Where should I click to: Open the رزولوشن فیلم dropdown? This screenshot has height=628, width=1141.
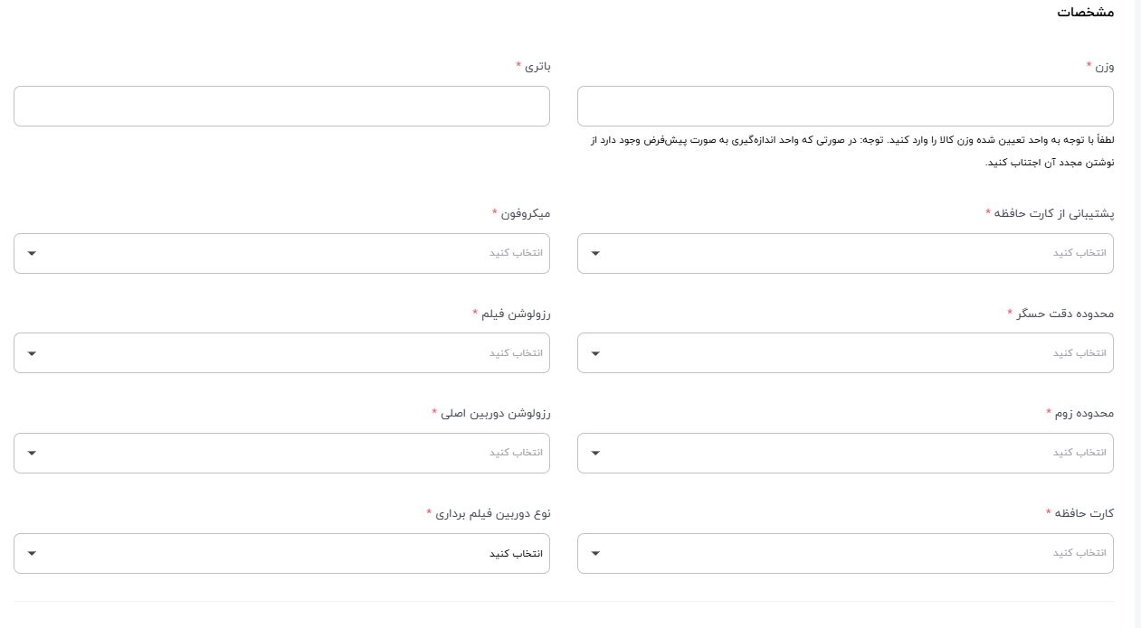[x=281, y=352]
